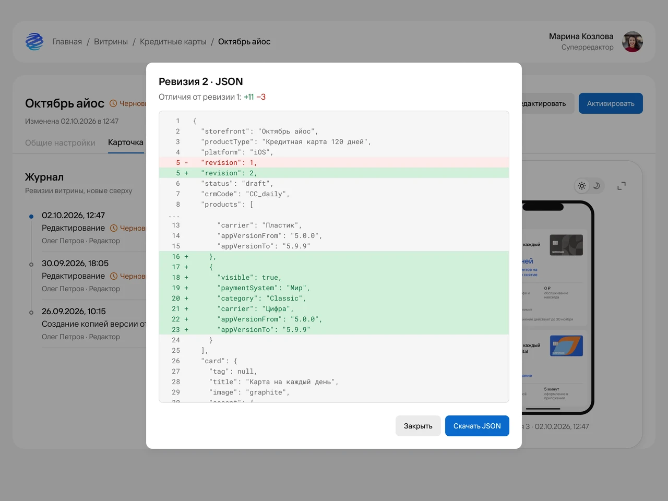This screenshot has width=668, height=501.
Task: Click the Активировать button
Action: tap(611, 103)
